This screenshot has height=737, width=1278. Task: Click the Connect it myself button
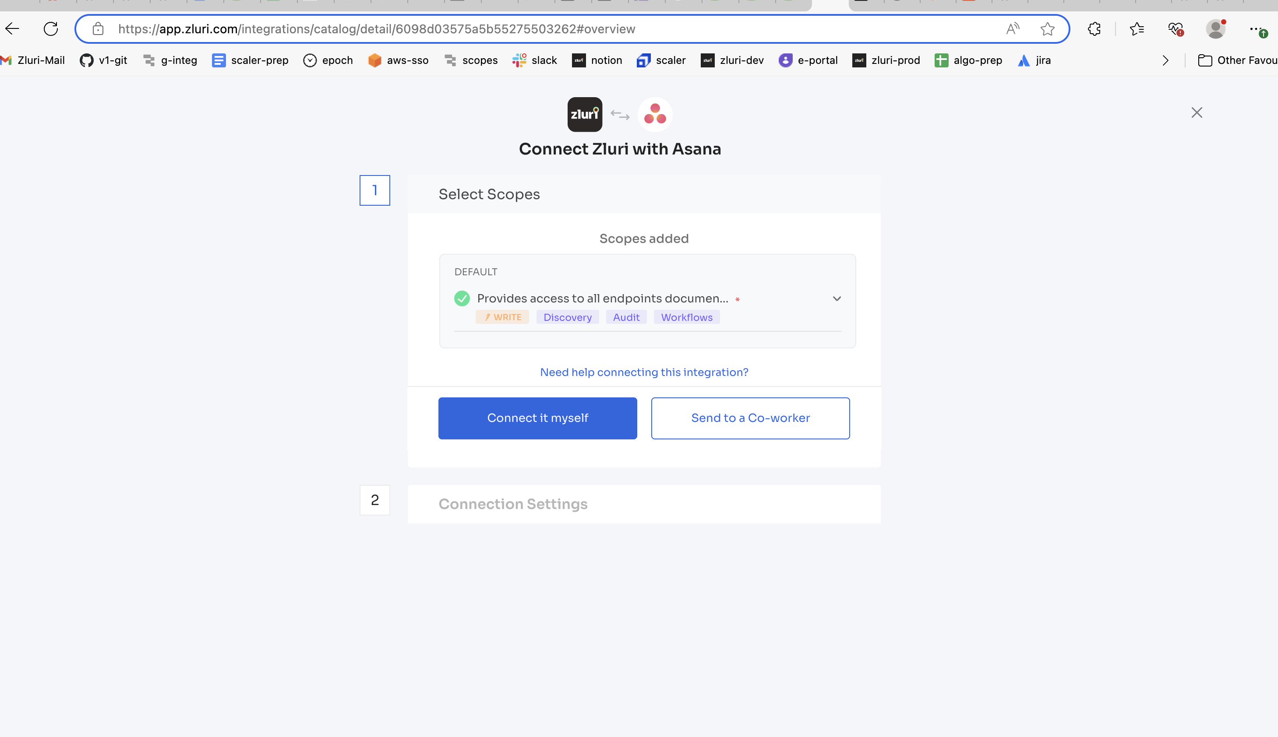point(537,418)
